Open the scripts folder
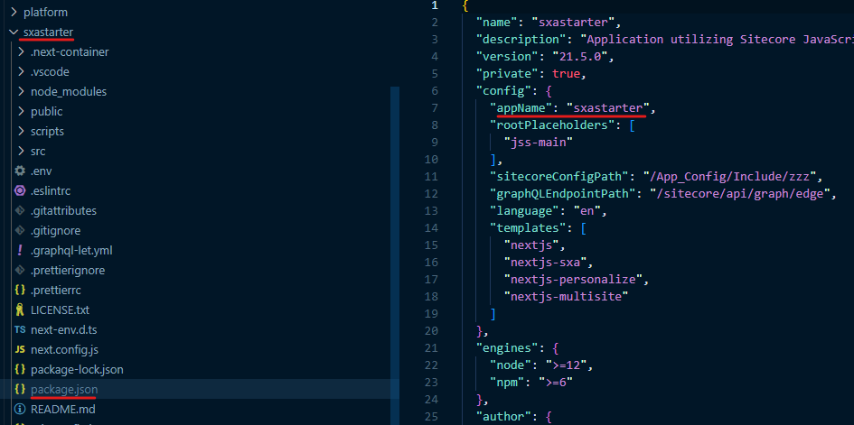Viewport: 854px width, 425px height. tap(47, 131)
